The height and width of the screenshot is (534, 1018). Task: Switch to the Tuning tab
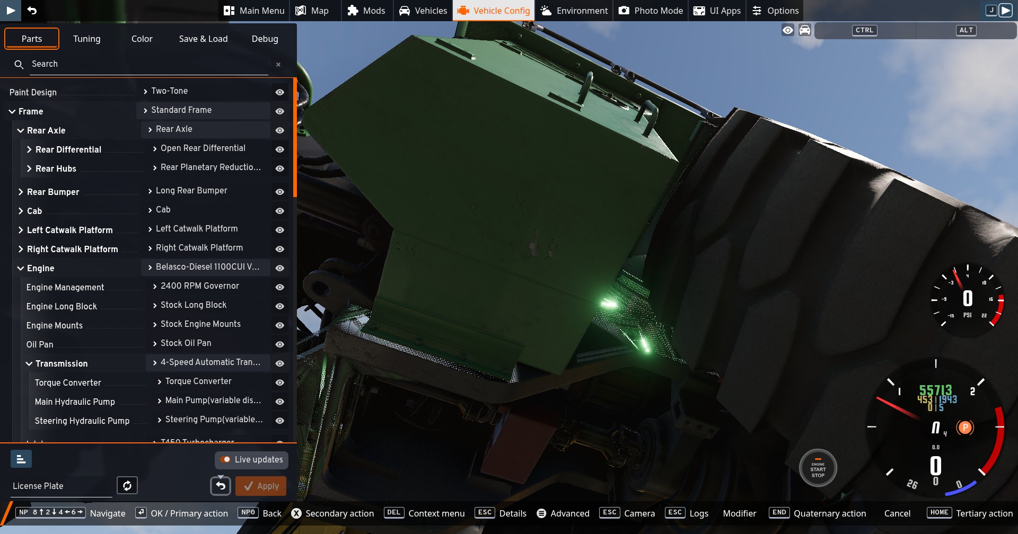(87, 39)
